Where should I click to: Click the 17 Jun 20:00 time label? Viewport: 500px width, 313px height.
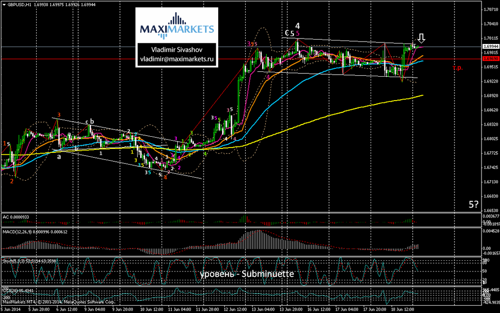click(x=375, y=309)
